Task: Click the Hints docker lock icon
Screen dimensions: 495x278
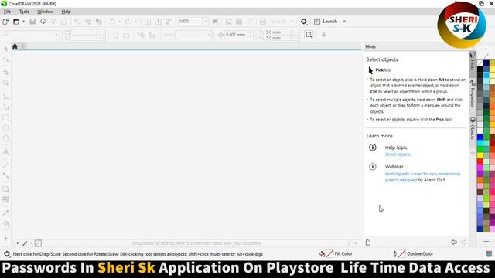Action: pos(368,242)
